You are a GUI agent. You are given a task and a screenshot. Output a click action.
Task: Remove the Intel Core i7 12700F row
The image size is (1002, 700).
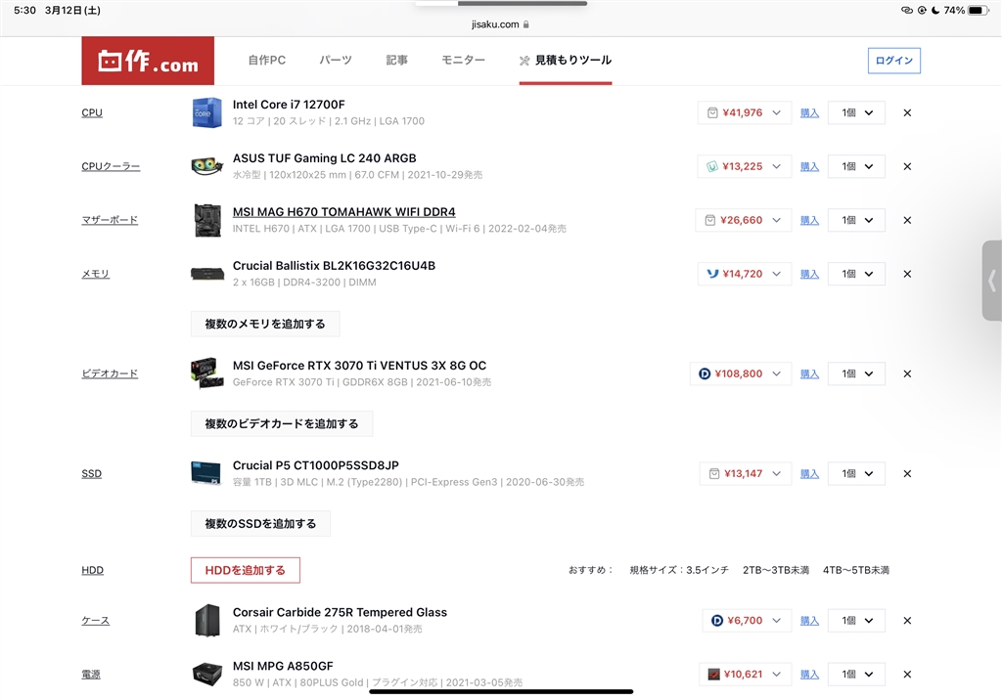(x=907, y=113)
